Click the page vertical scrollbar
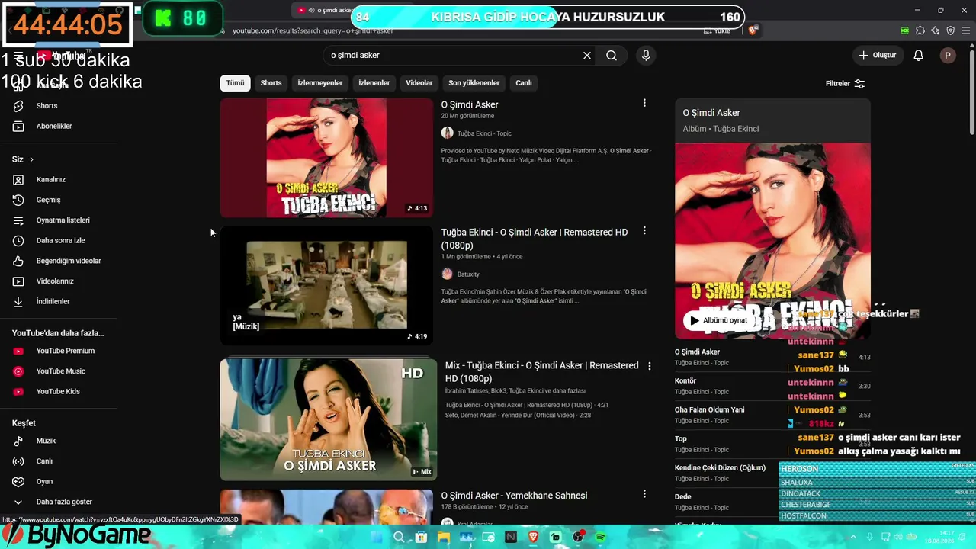 click(x=971, y=91)
